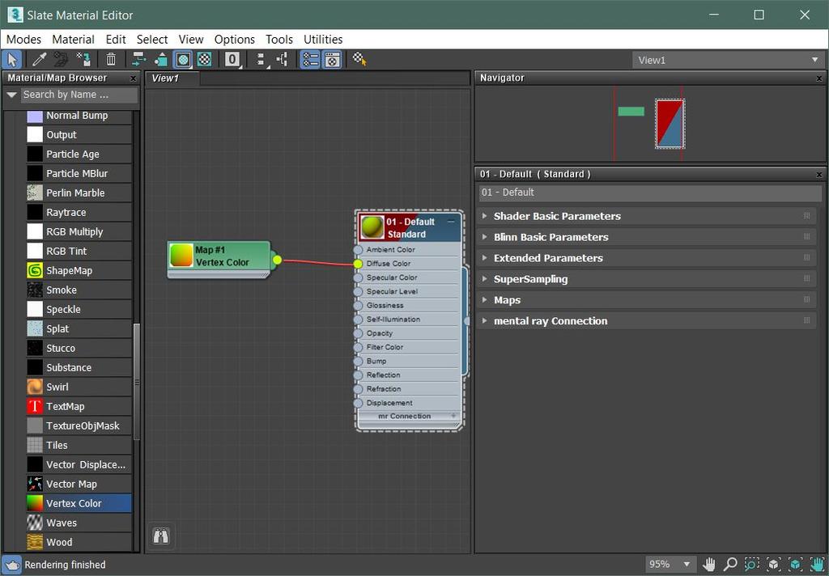
Task: Select the Swirl map
Action: tap(79, 387)
